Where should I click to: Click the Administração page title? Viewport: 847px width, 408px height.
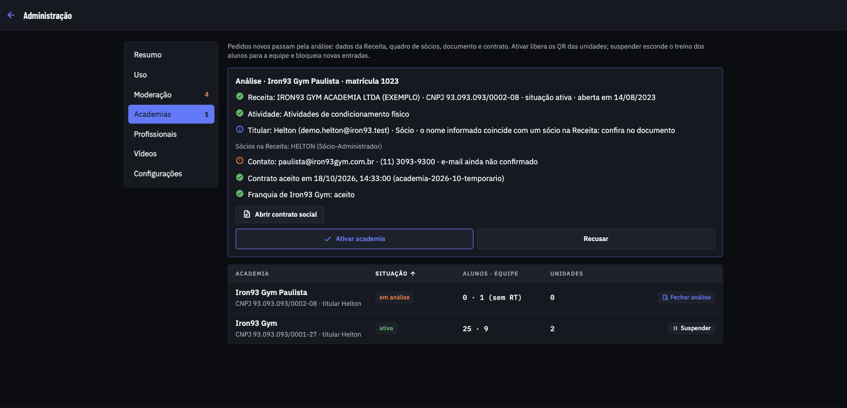48,15
